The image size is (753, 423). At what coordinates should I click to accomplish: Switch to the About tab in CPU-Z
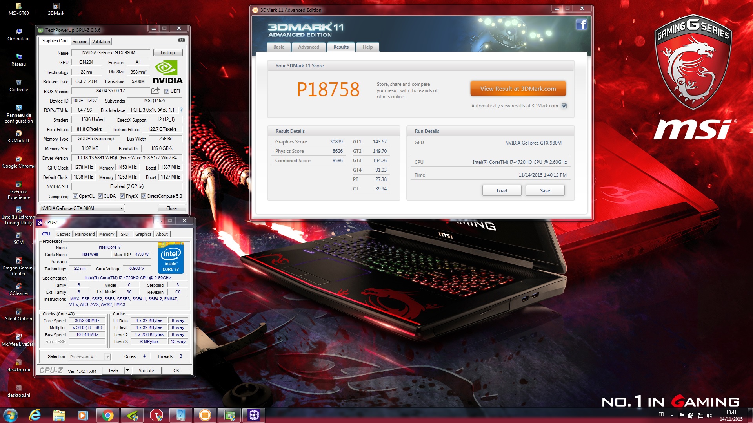pos(162,234)
